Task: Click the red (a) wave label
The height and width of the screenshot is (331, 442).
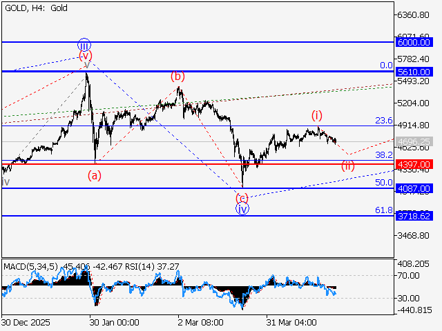Action: coord(95,175)
